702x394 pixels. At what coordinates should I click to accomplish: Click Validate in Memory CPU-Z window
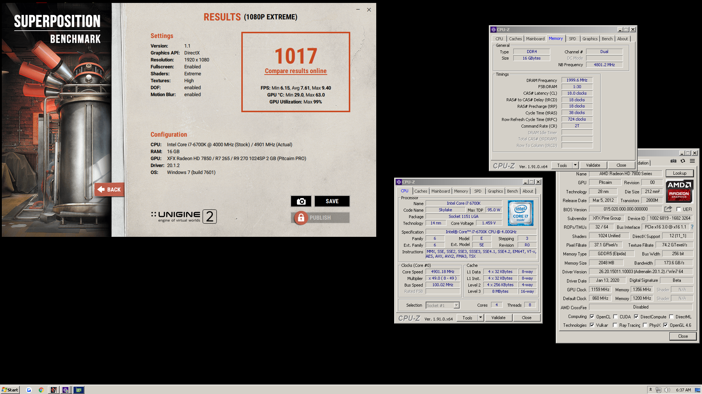[593, 165]
